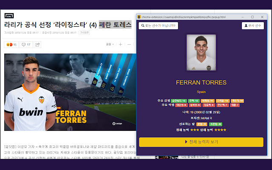Click the 드리블: 14 orange badge
Image resolution: width=272 pixels, height=170 pixels.
click(223, 101)
